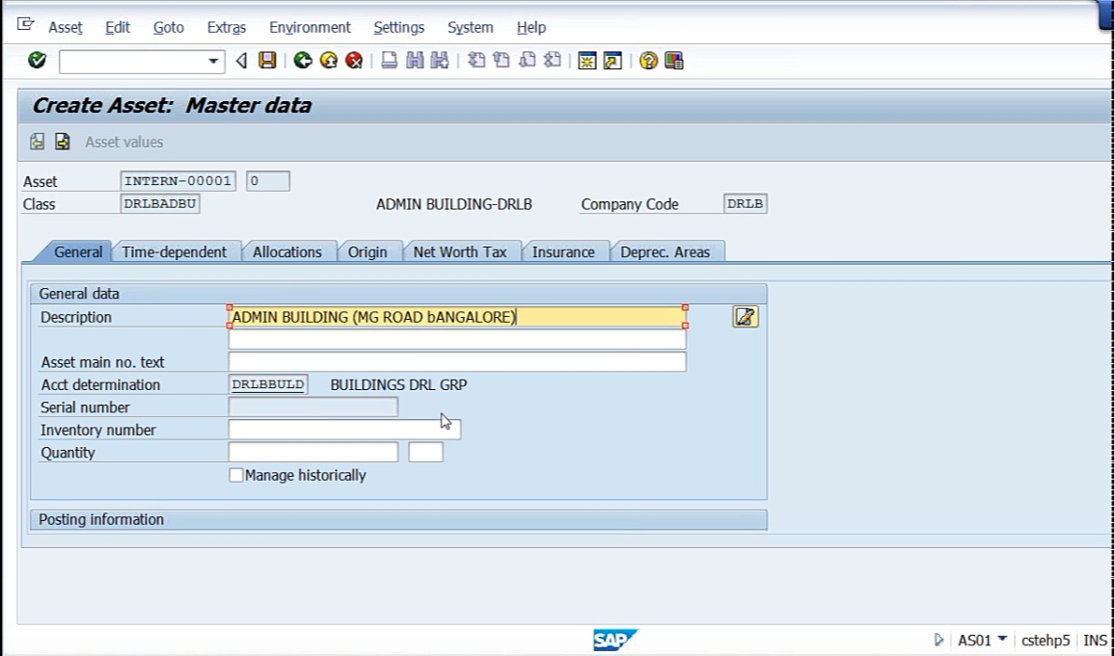Click the Asset main no. text field
Screen dimensions: 1114x656
(x=457, y=362)
